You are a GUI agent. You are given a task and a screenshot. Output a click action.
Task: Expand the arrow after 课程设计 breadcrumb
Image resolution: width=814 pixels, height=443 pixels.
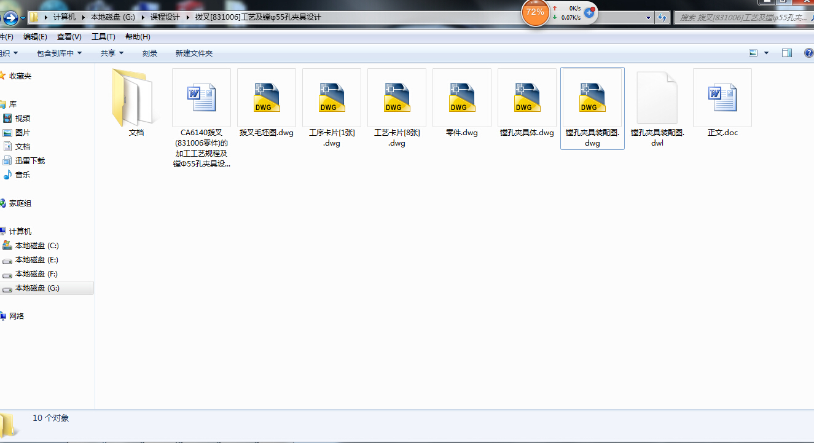pos(187,17)
